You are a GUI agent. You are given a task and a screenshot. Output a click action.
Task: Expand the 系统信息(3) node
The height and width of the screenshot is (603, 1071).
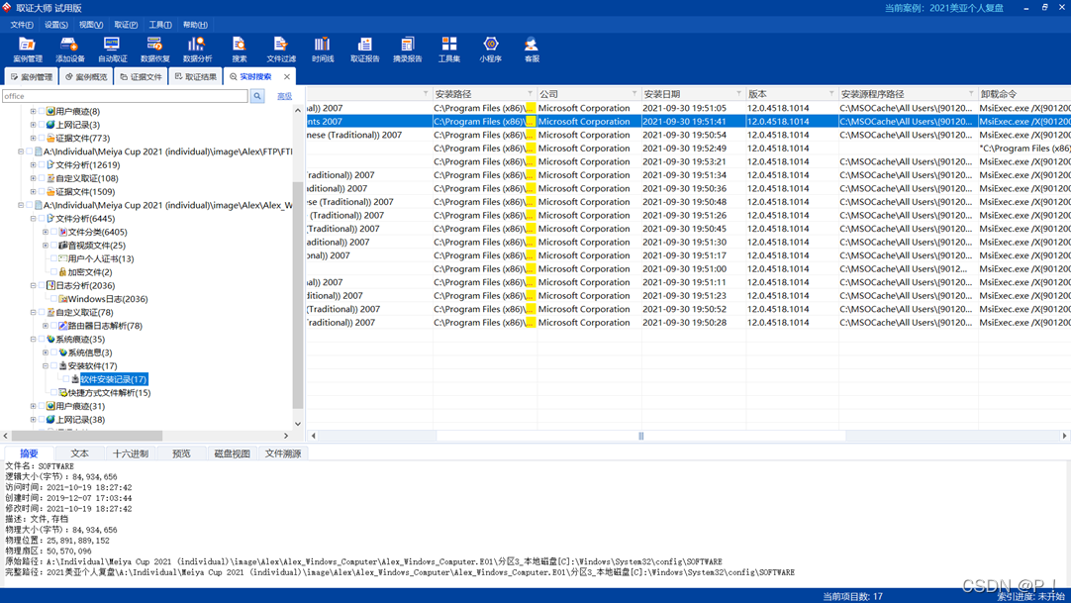click(46, 352)
